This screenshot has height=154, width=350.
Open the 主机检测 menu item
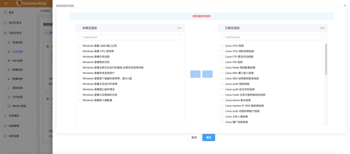coord(17,52)
